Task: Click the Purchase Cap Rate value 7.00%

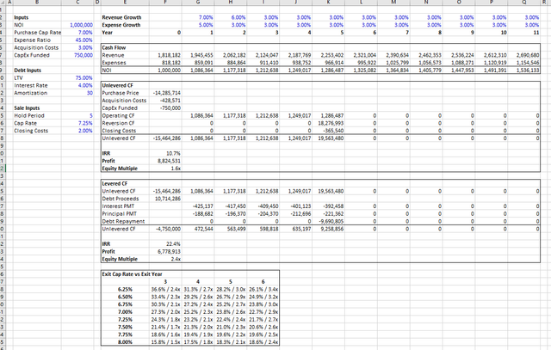Action: pos(85,33)
